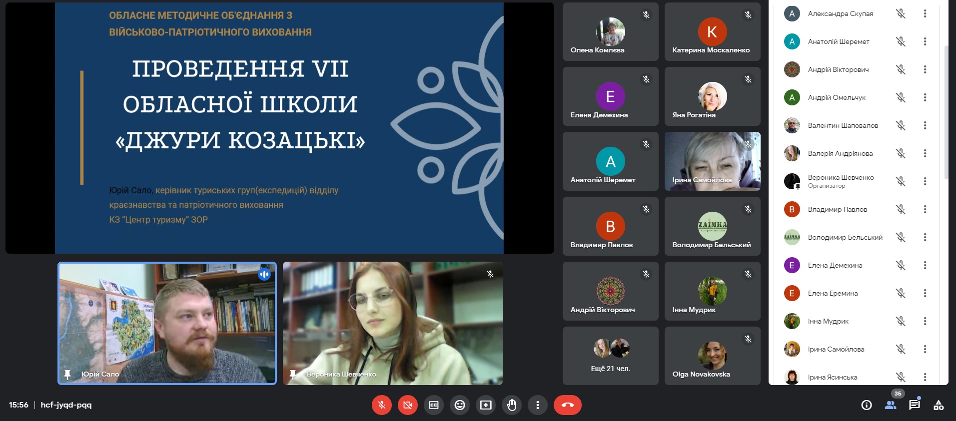Open the 'Ещё 21 чел.' participants tile
Screen dimensions: 956x421
[610, 356]
